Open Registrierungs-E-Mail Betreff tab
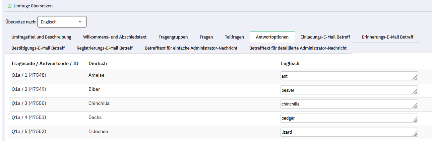 coord(105,48)
